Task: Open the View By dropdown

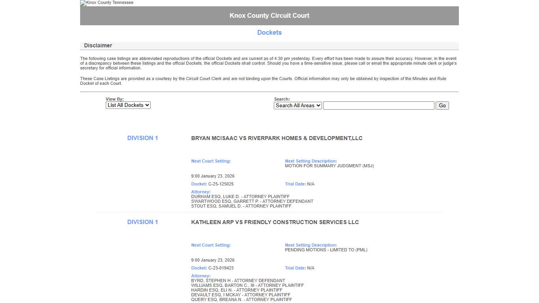Action: point(128,105)
